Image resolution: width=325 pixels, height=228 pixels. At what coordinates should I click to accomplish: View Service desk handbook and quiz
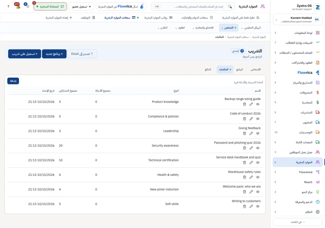click(258, 162)
